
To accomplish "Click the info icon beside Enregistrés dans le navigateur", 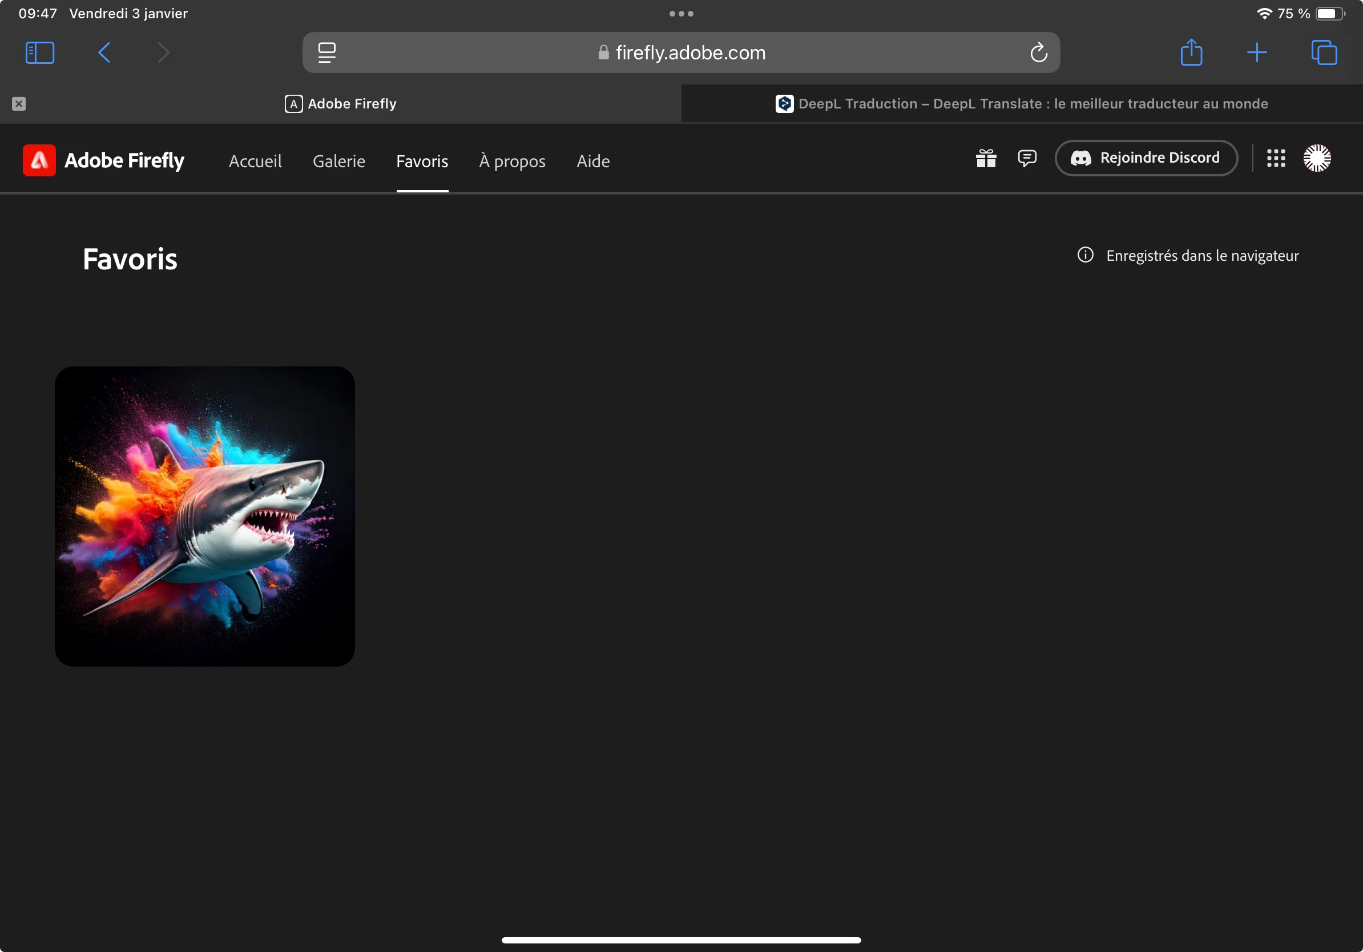I will tap(1085, 255).
